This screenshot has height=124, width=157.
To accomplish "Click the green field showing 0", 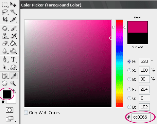I will [144, 98].
